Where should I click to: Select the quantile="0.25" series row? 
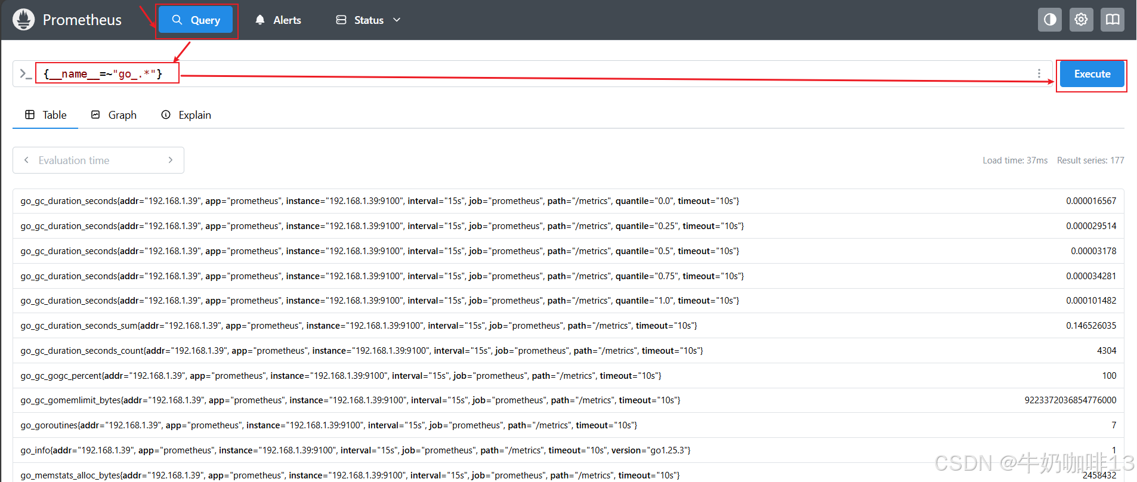point(568,226)
